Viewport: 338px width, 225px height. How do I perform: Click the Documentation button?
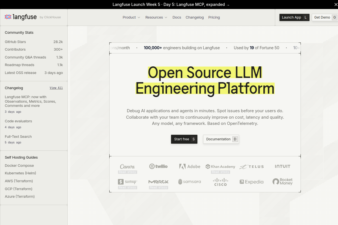(221, 139)
